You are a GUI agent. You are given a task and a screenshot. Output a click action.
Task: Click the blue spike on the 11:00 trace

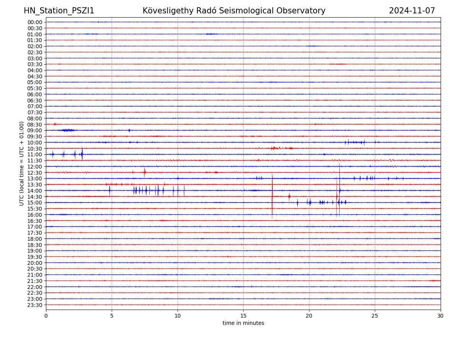(x=82, y=154)
